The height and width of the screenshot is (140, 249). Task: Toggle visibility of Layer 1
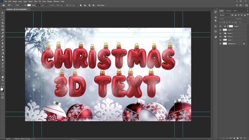pyautogui.click(x=220, y=40)
